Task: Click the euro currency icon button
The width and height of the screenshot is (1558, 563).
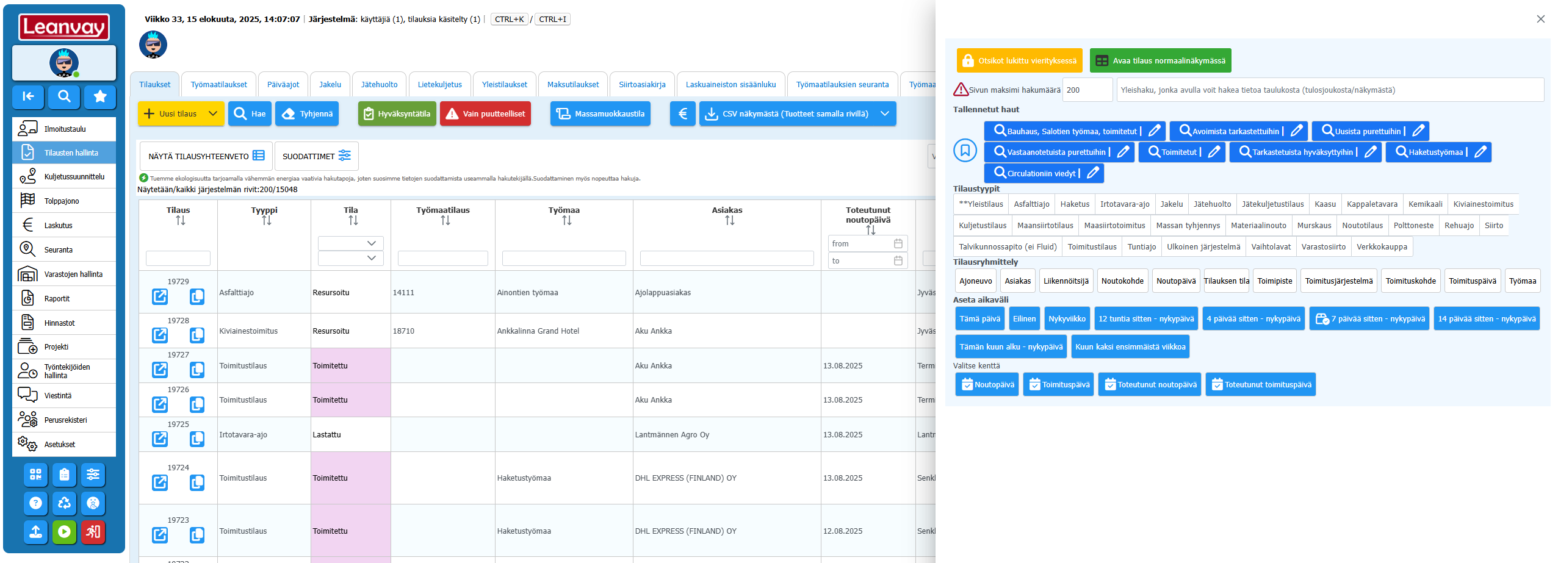Action: 682,114
